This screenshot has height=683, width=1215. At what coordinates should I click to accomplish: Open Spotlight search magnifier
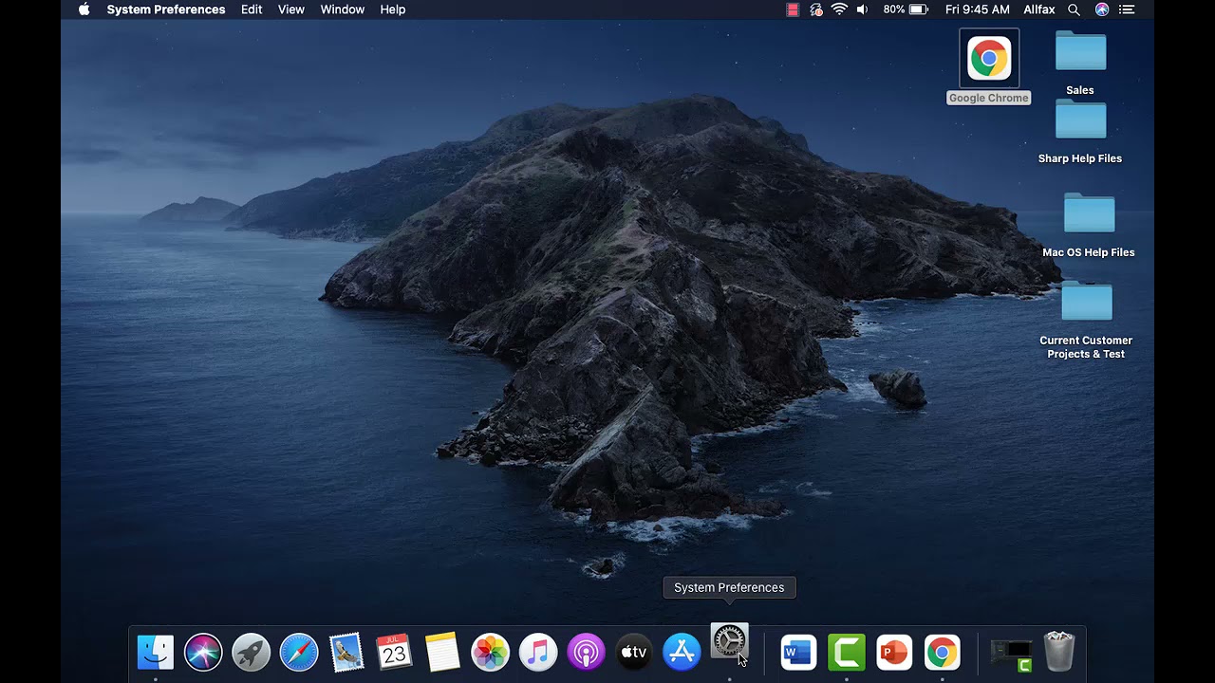click(1075, 9)
